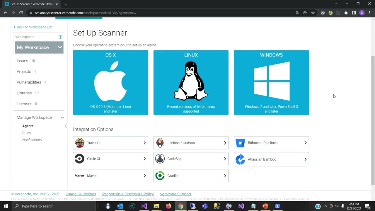Image resolution: width=375 pixels, height=211 pixels.
Task: Click the Circle CI logo icon
Action: 79,159
